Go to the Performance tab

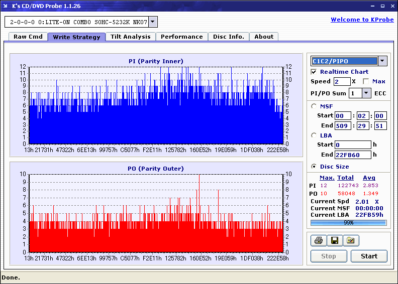click(x=181, y=37)
